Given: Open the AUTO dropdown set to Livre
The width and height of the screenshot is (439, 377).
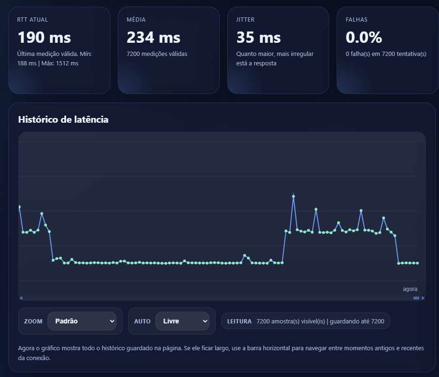Looking at the screenshot, I should (183, 321).
